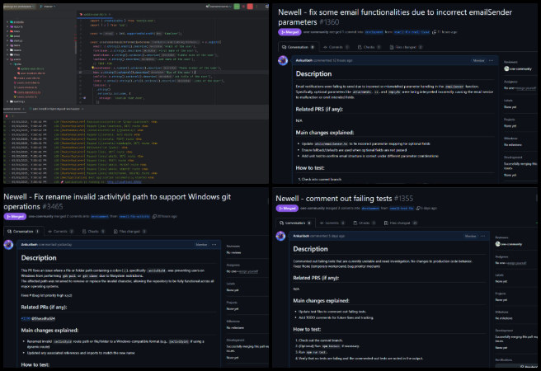541x371 pixels.
Task: Switch to the backend server terminal tab
Action: [x=12, y=109]
